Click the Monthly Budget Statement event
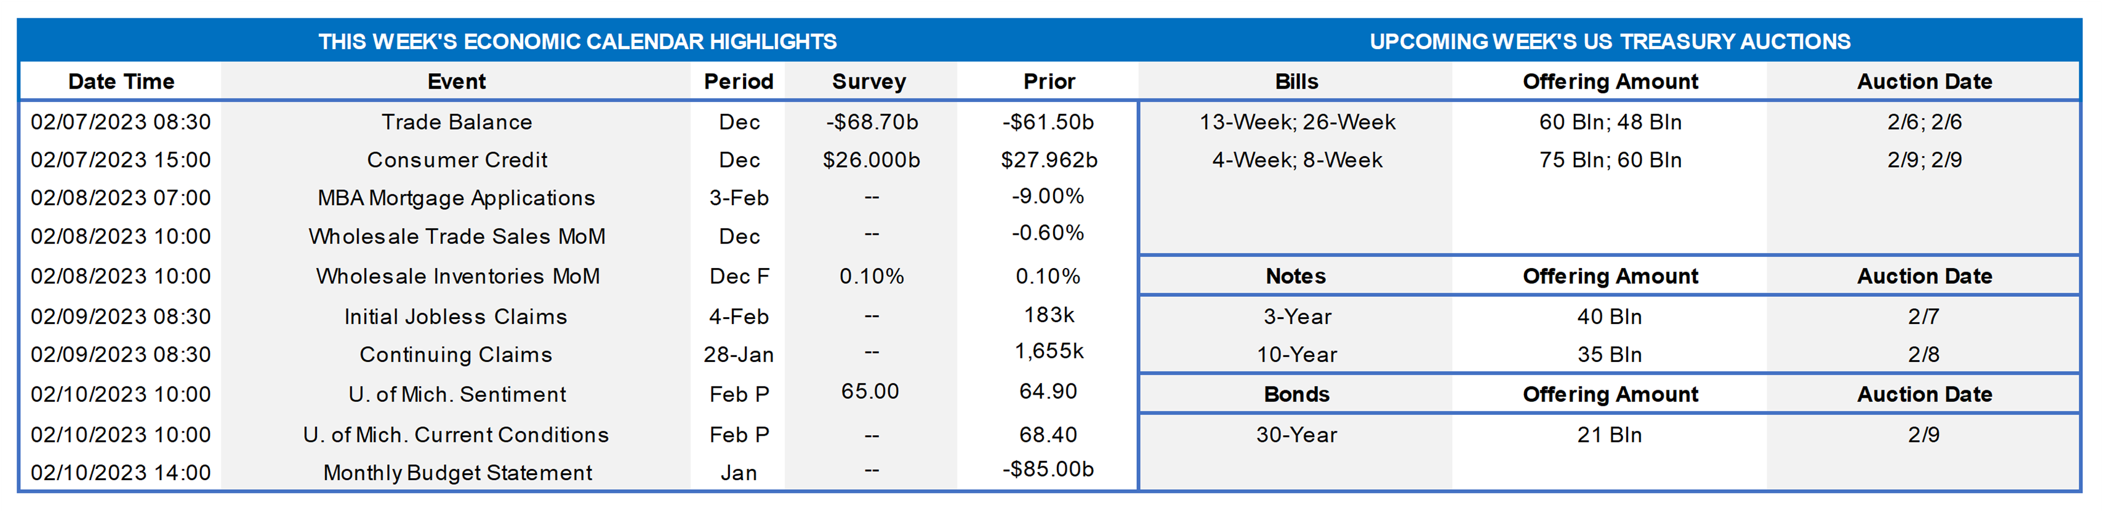Screen dimensions: 2102x512 pyautogui.click(x=457, y=473)
